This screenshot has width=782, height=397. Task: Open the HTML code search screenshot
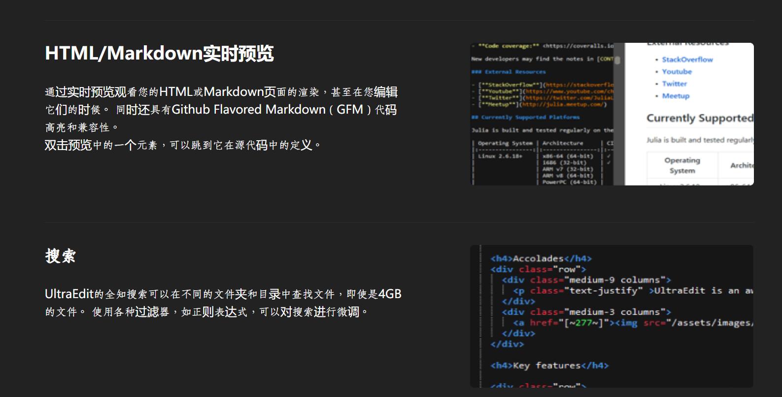click(x=612, y=316)
